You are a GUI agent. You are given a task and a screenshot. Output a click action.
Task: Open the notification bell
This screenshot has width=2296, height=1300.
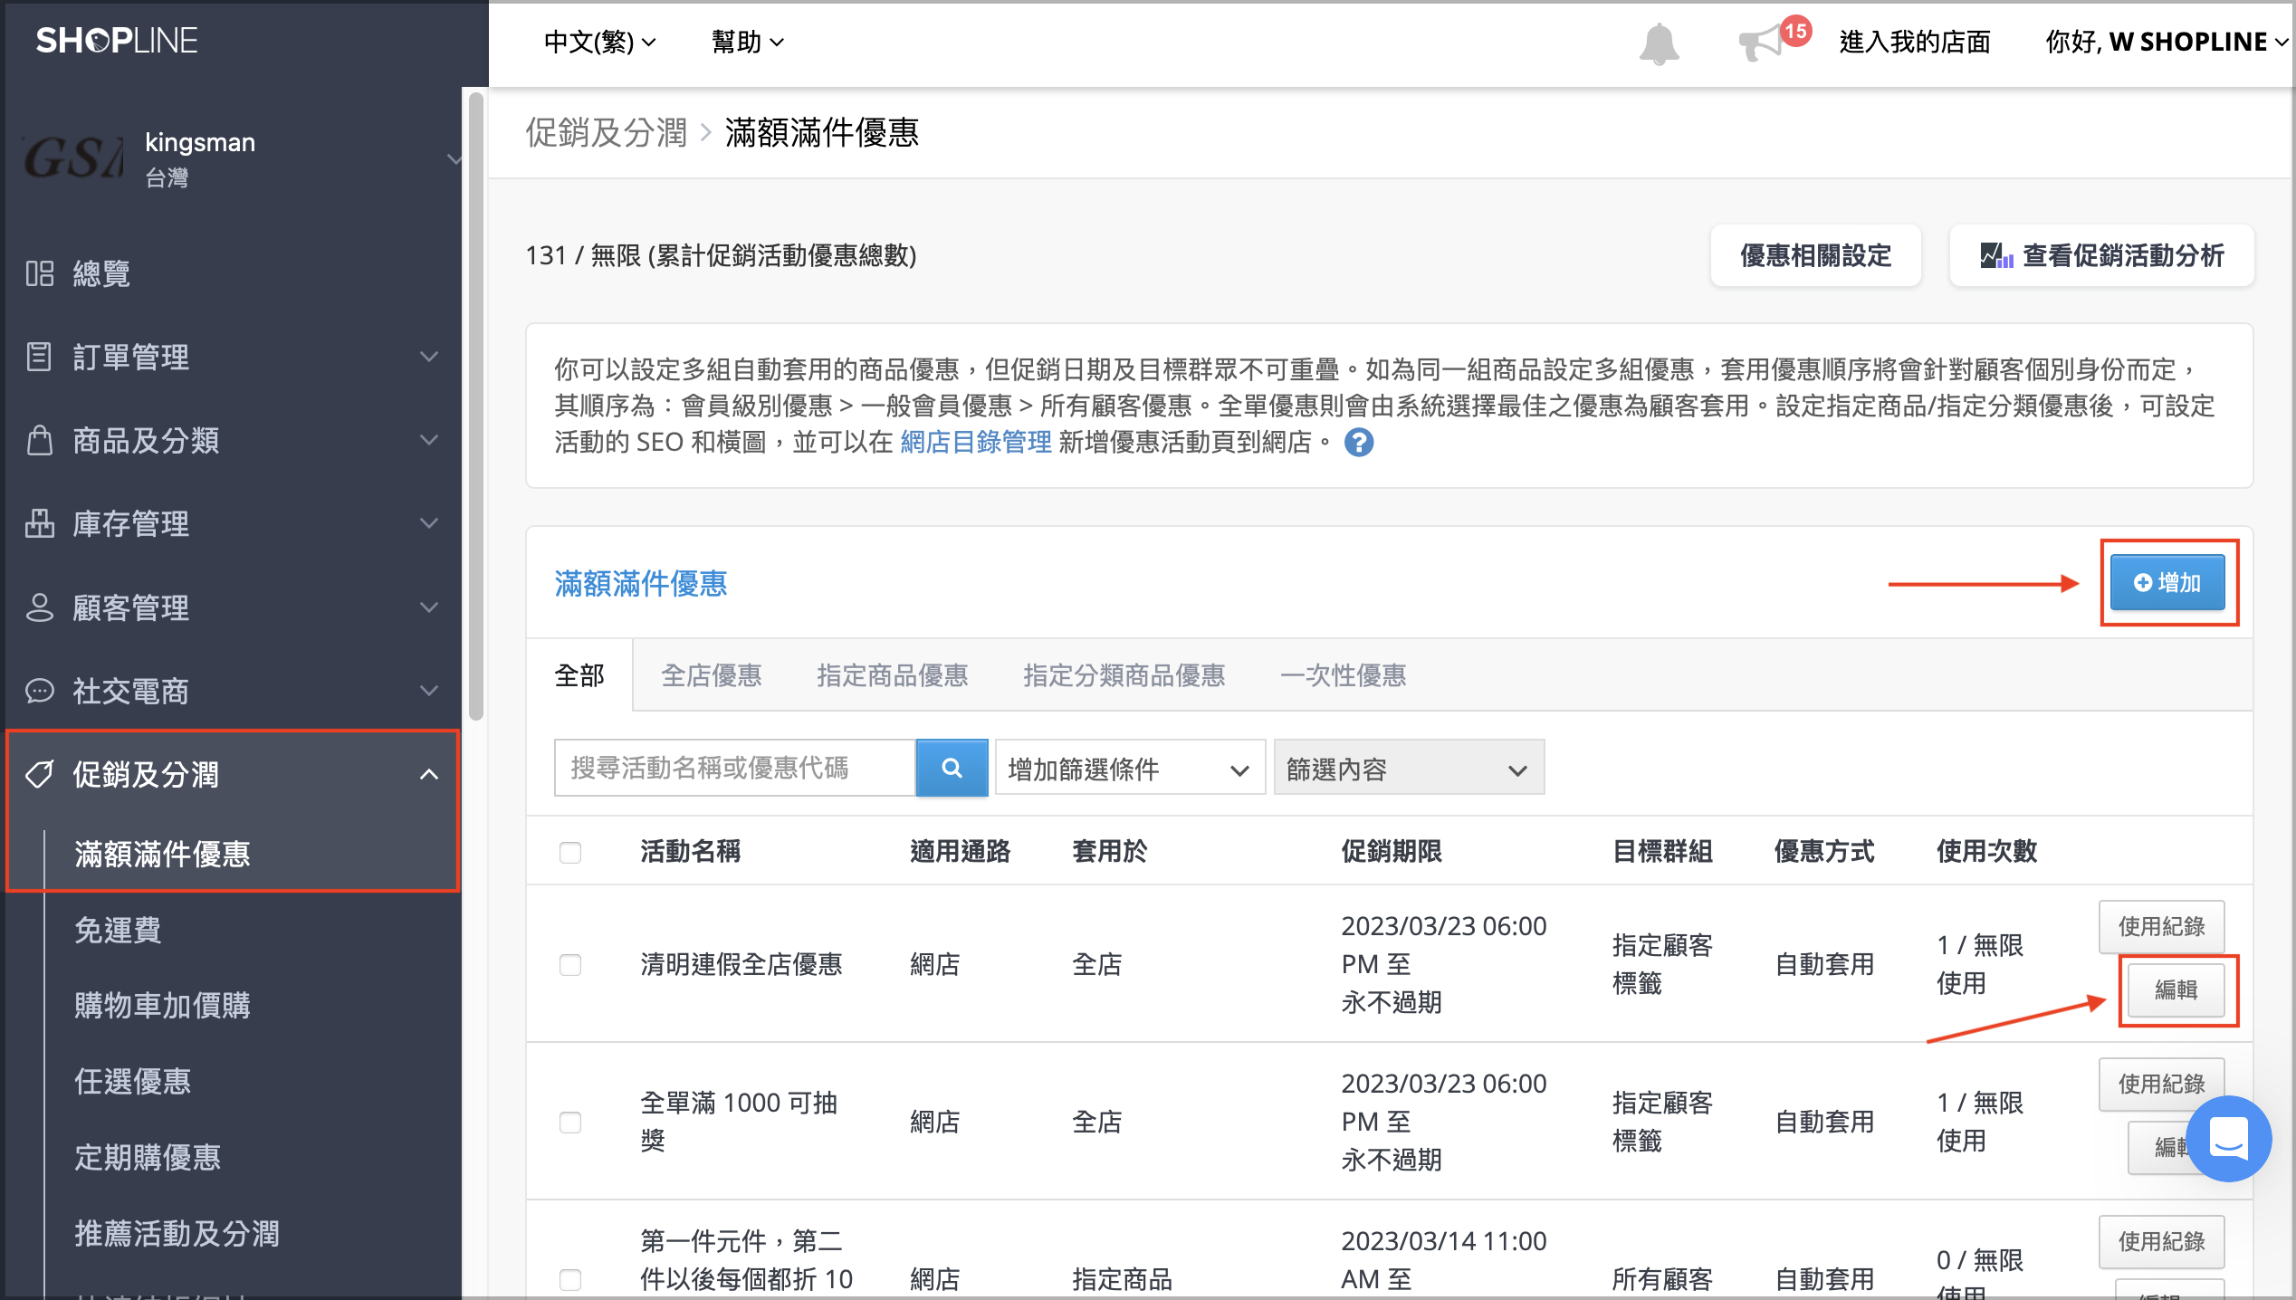coord(1659,43)
